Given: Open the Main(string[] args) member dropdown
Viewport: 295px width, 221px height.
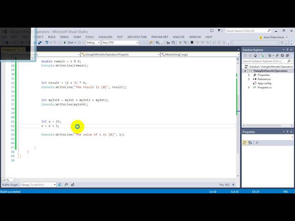Looking at the screenshot, I should (200, 54).
